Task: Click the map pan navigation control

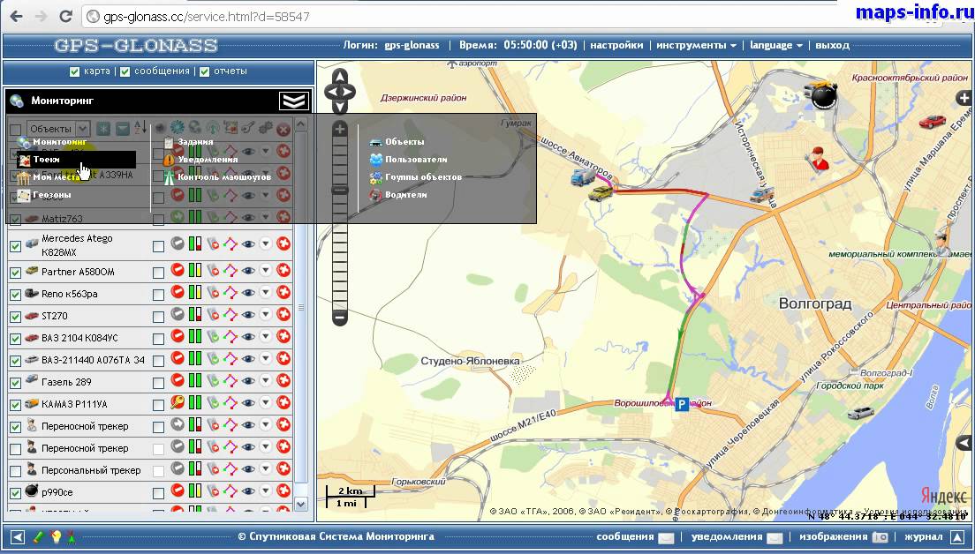Action: point(339,92)
